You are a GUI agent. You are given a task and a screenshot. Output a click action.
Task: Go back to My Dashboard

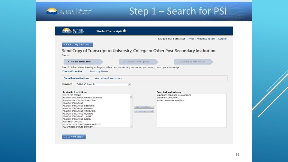click(77, 45)
